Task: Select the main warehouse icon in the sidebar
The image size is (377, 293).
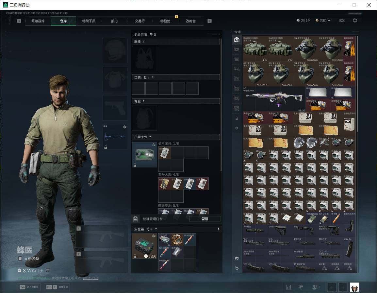Action: click(x=237, y=40)
